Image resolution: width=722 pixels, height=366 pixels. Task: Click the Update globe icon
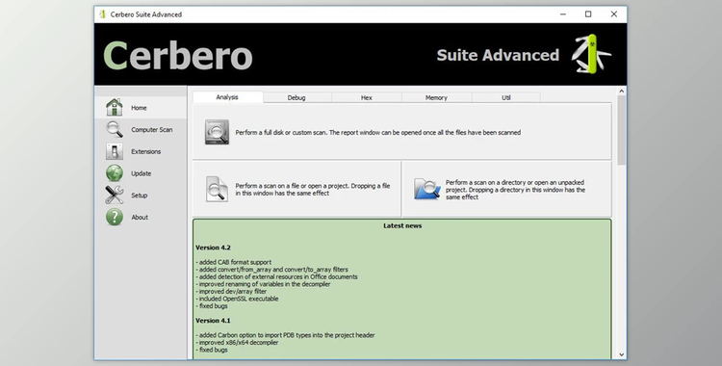115,173
